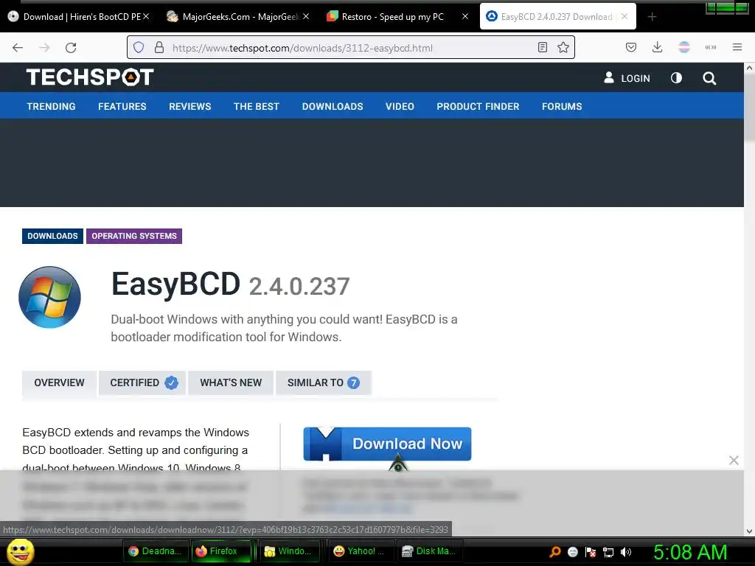Click the DOWNLOADS breadcrumb tag
The width and height of the screenshot is (755, 566).
(x=52, y=236)
